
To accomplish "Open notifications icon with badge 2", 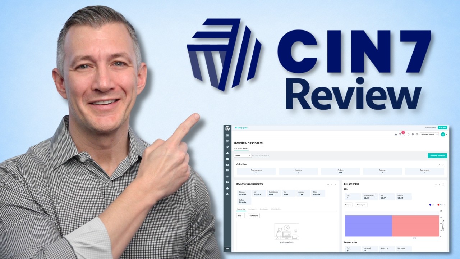I will click(x=404, y=134).
